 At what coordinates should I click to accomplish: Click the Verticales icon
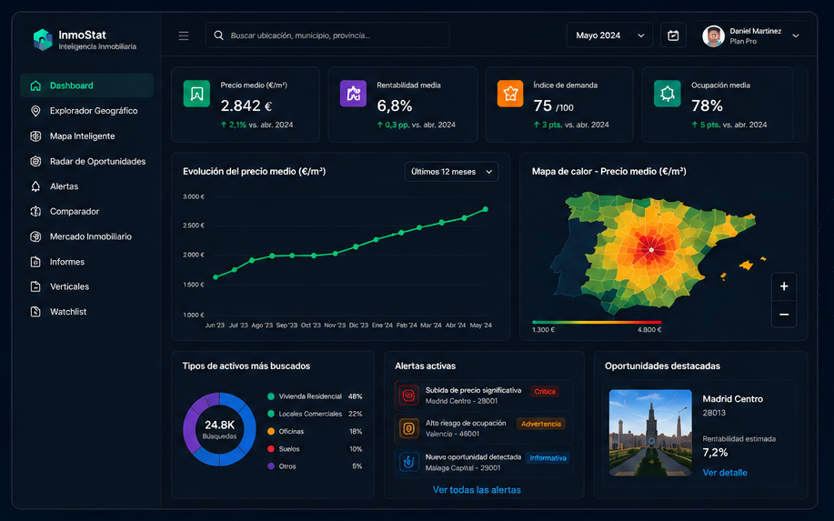tap(35, 286)
